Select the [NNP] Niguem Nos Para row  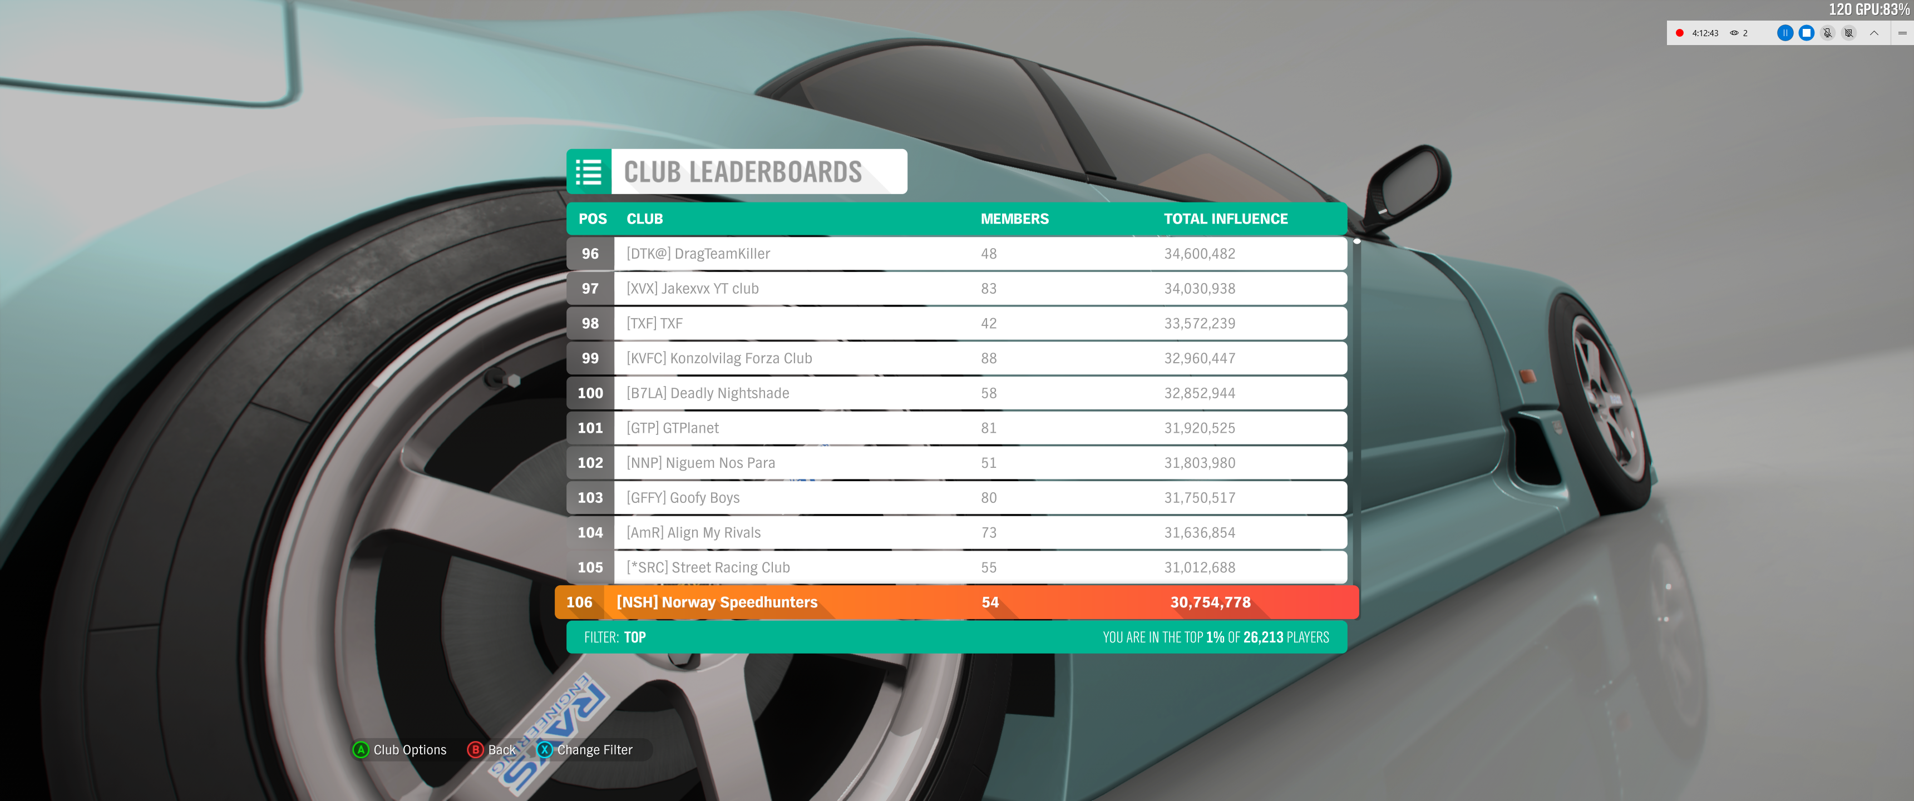(x=956, y=463)
